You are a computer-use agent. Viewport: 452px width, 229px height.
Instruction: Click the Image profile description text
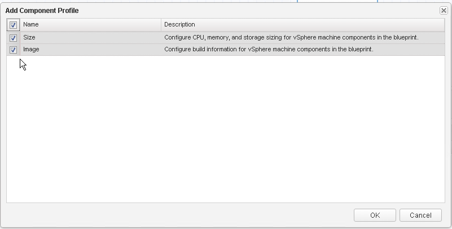click(x=269, y=50)
